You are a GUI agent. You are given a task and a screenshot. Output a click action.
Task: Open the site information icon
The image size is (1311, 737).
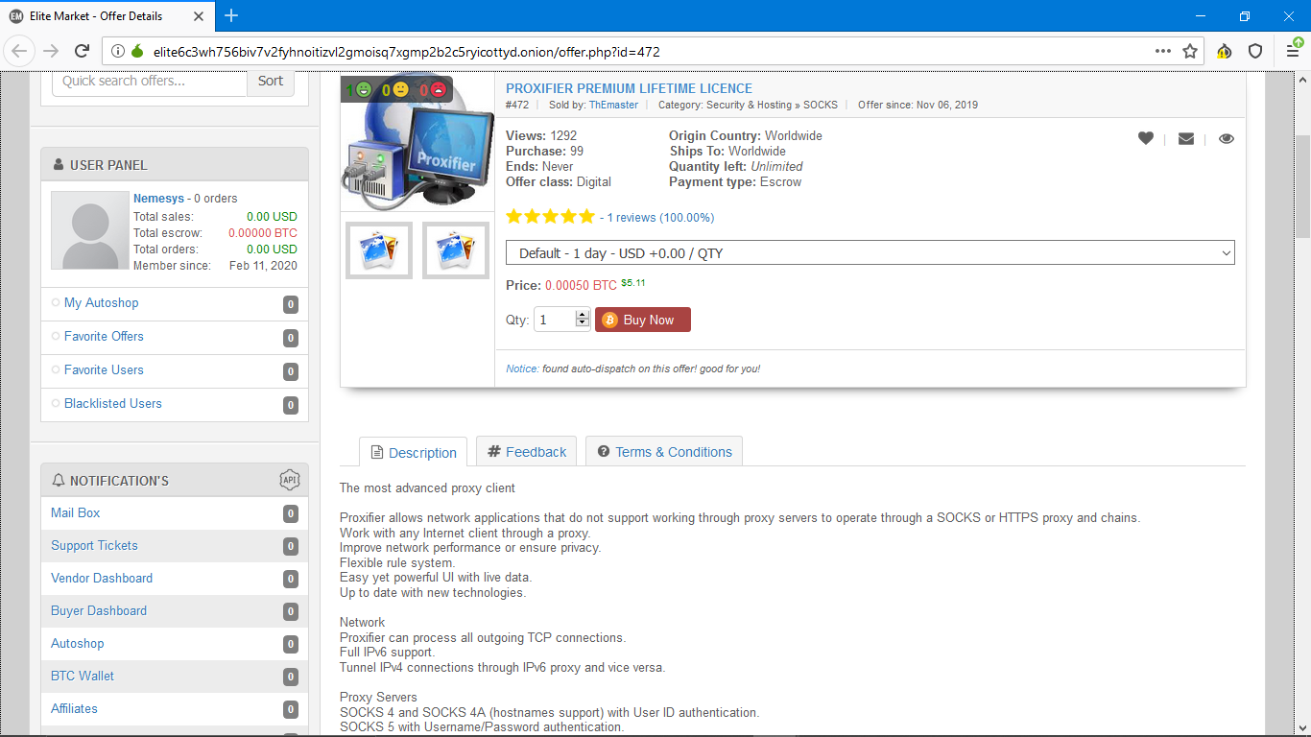pos(118,51)
